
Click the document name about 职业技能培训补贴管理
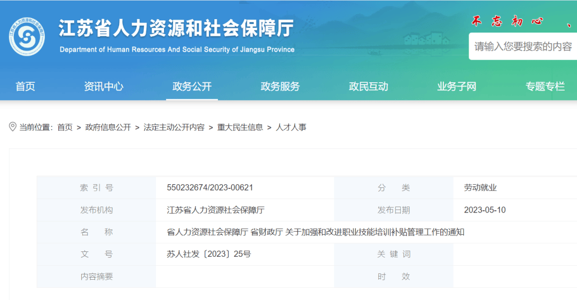pyautogui.click(x=315, y=232)
